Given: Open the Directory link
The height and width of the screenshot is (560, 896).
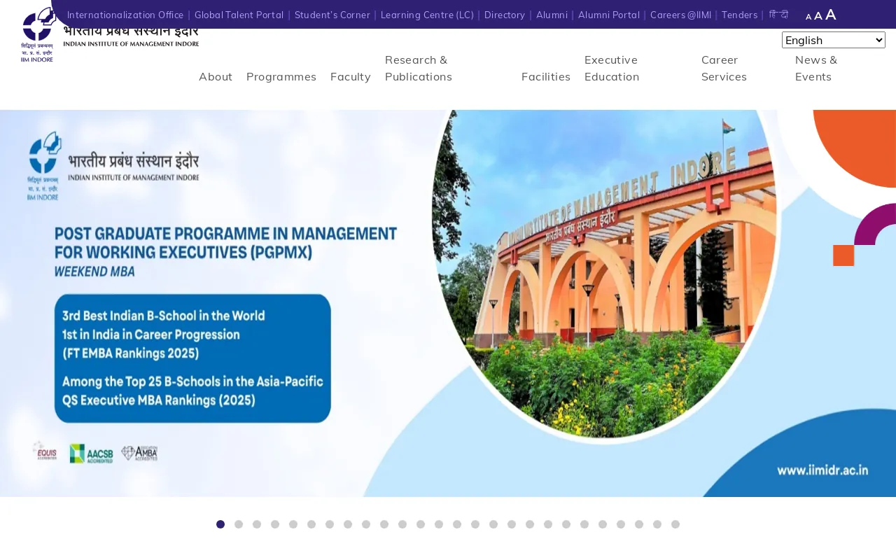Looking at the screenshot, I should click(505, 15).
